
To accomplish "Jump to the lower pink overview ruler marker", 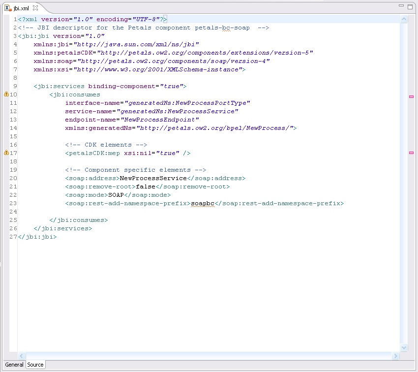I will [411, 153].
